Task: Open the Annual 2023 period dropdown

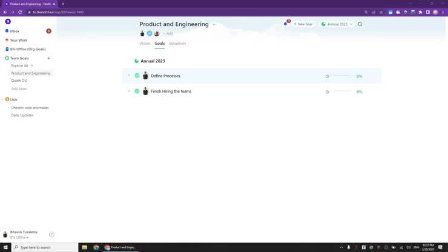Action: point(337,24)
